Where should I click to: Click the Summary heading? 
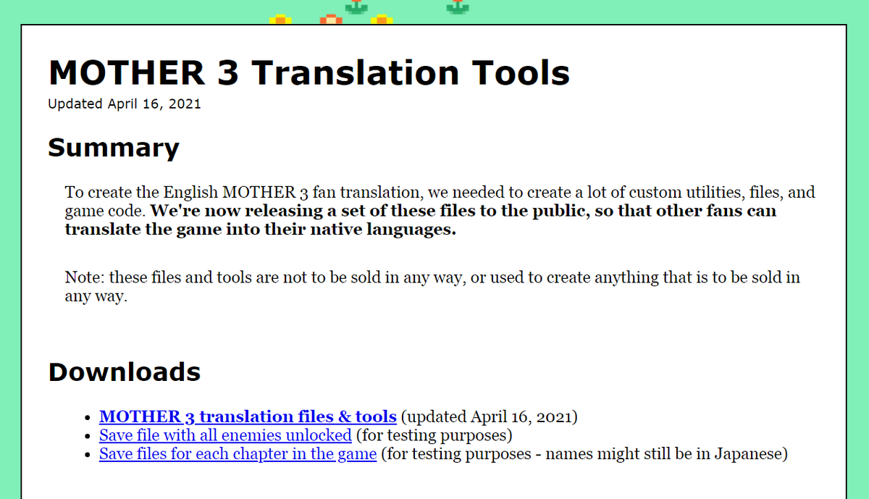(x=114, y=147)
